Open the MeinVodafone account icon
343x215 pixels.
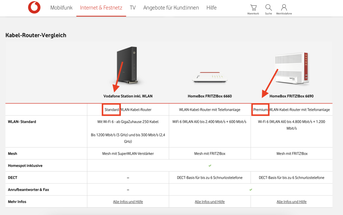(x=284, y=8)
